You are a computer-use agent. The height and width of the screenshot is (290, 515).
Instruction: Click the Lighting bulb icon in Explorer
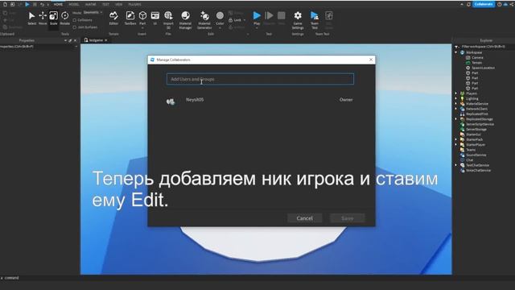pyautogui.click(x=463, y=98)
